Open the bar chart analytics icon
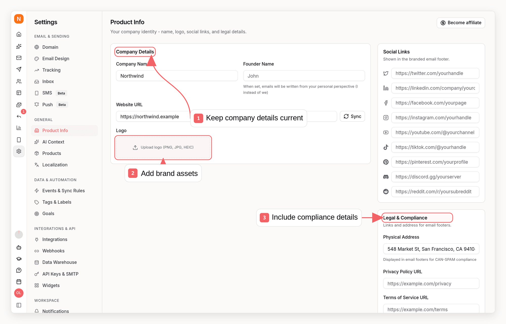Image resolution: width=506 pixels, height=324 pixels. 19,128
